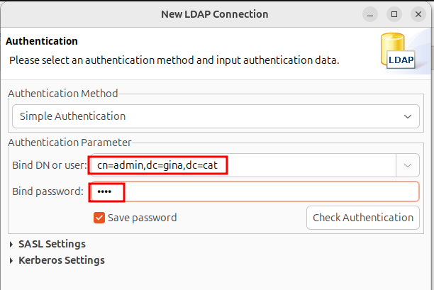The image size is (434, 290).
Task: Focus the Bind password field
Action: point(255,192)
